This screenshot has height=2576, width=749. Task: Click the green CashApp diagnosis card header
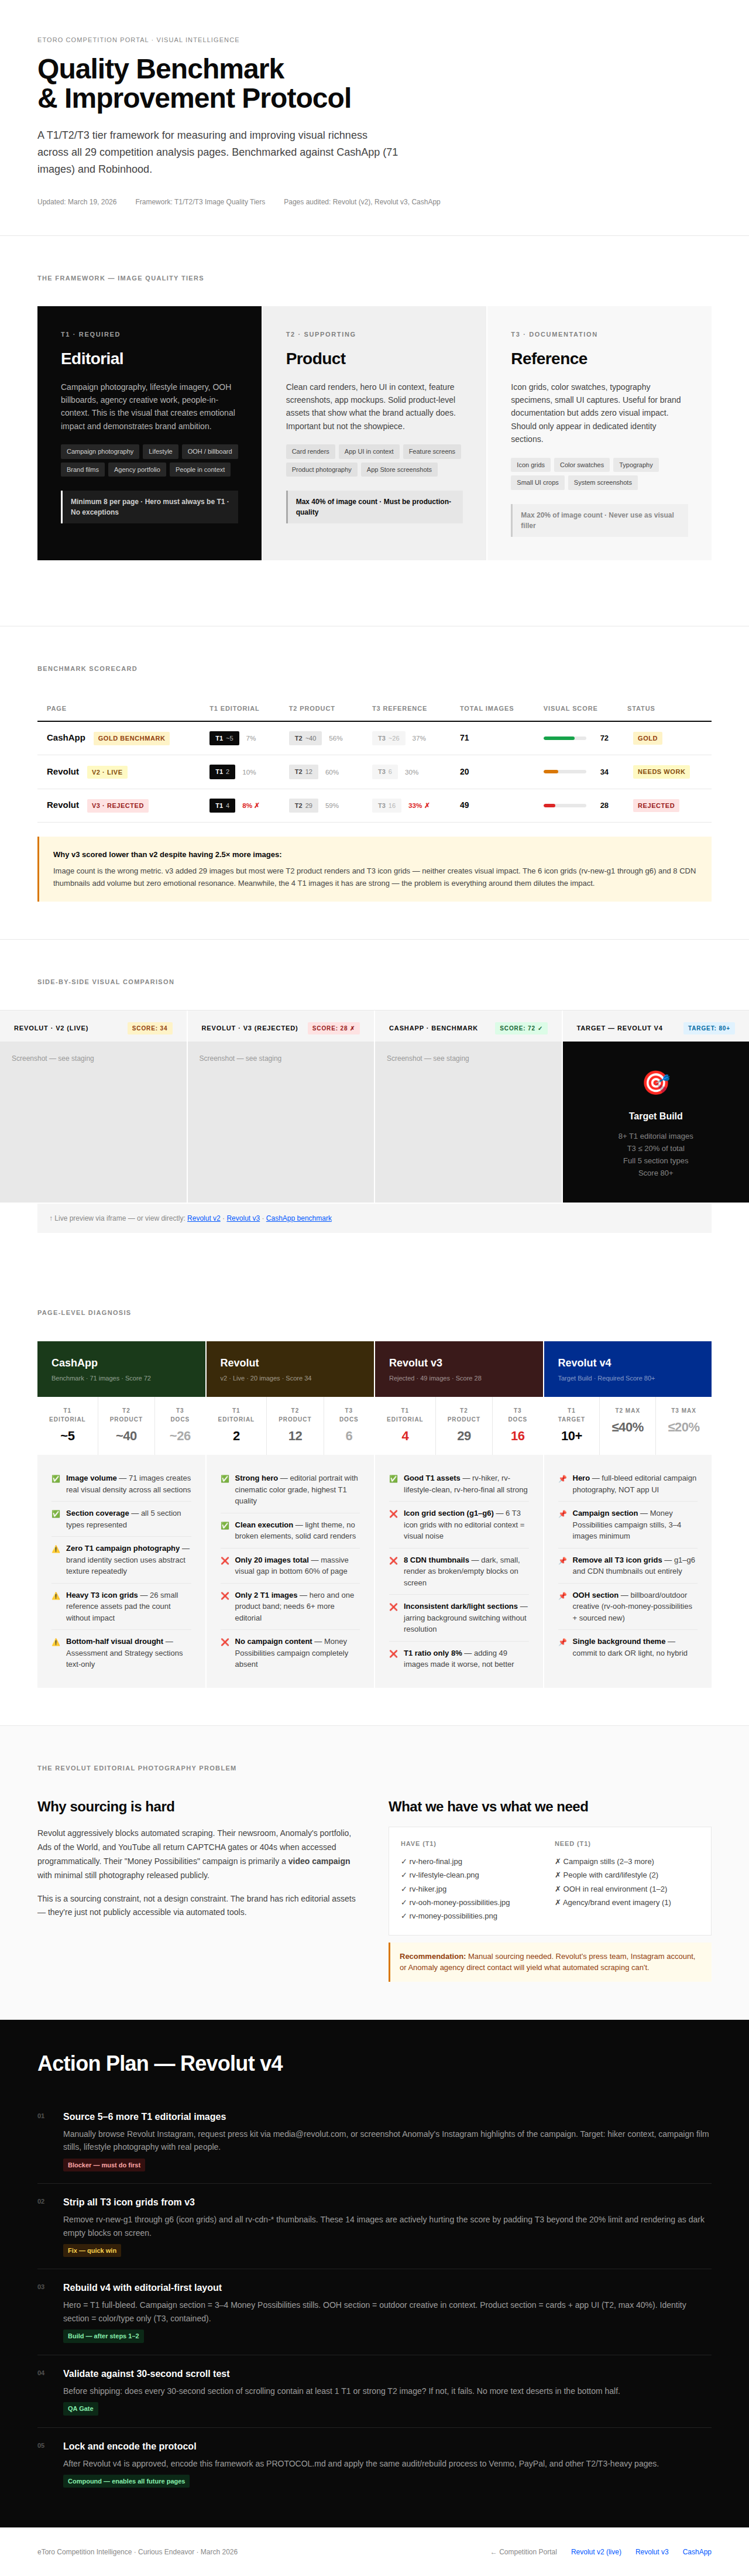(x=121, y=1369)
